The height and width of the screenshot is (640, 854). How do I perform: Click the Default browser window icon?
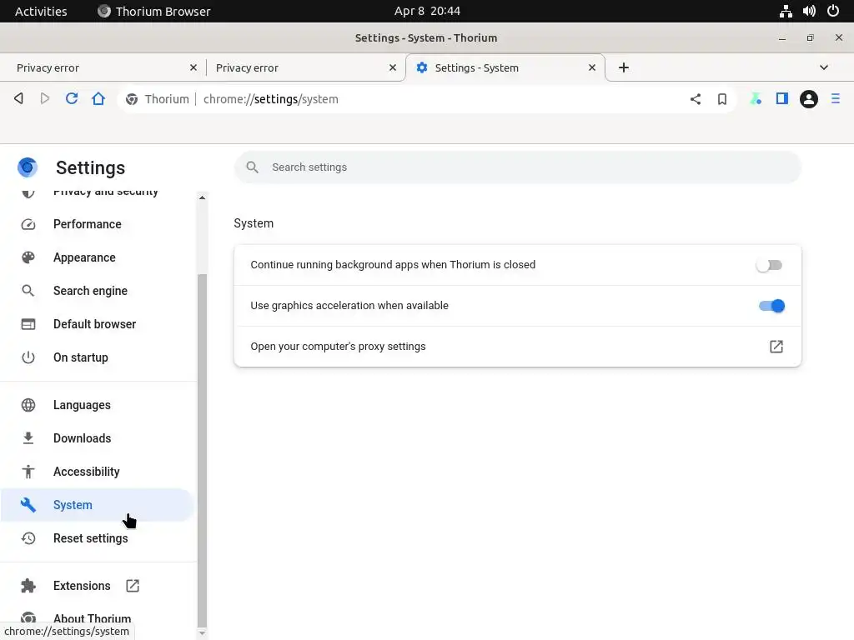pos(28,324)
